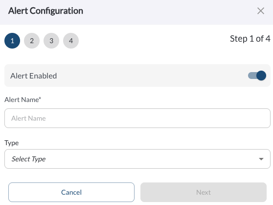Viewport: 273px width, 205px height.
Task: Open the Select Type dropdown
Action: click(137, 159)
